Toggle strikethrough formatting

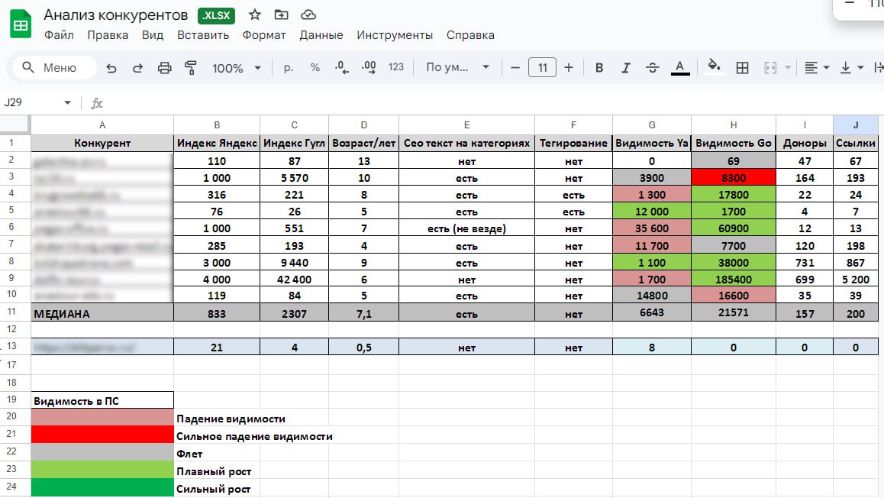tap(652, 68)
